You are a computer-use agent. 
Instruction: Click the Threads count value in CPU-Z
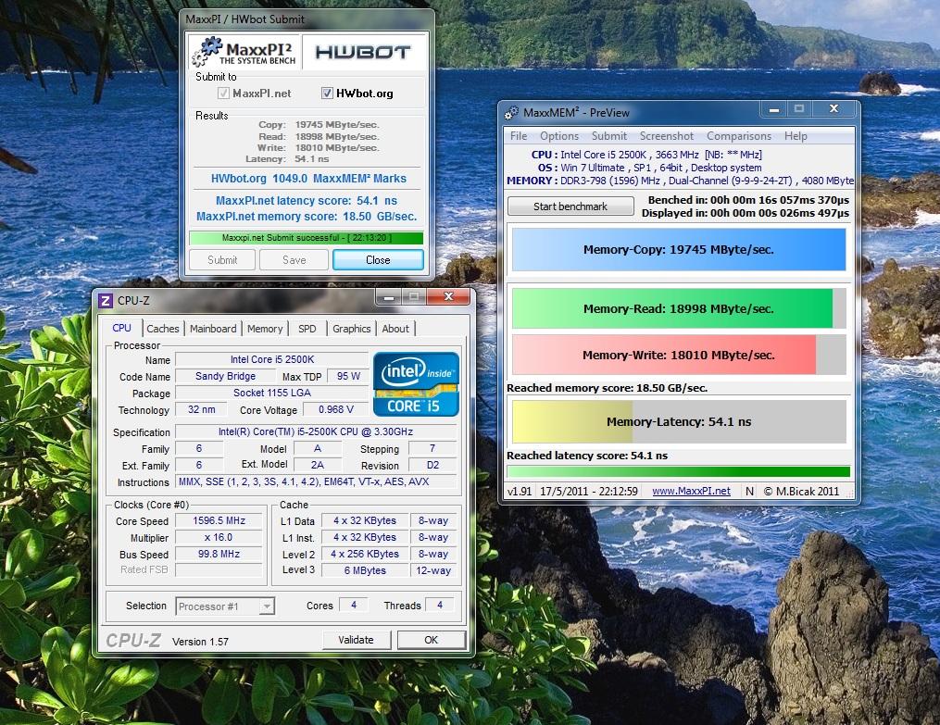coord(440,606)
